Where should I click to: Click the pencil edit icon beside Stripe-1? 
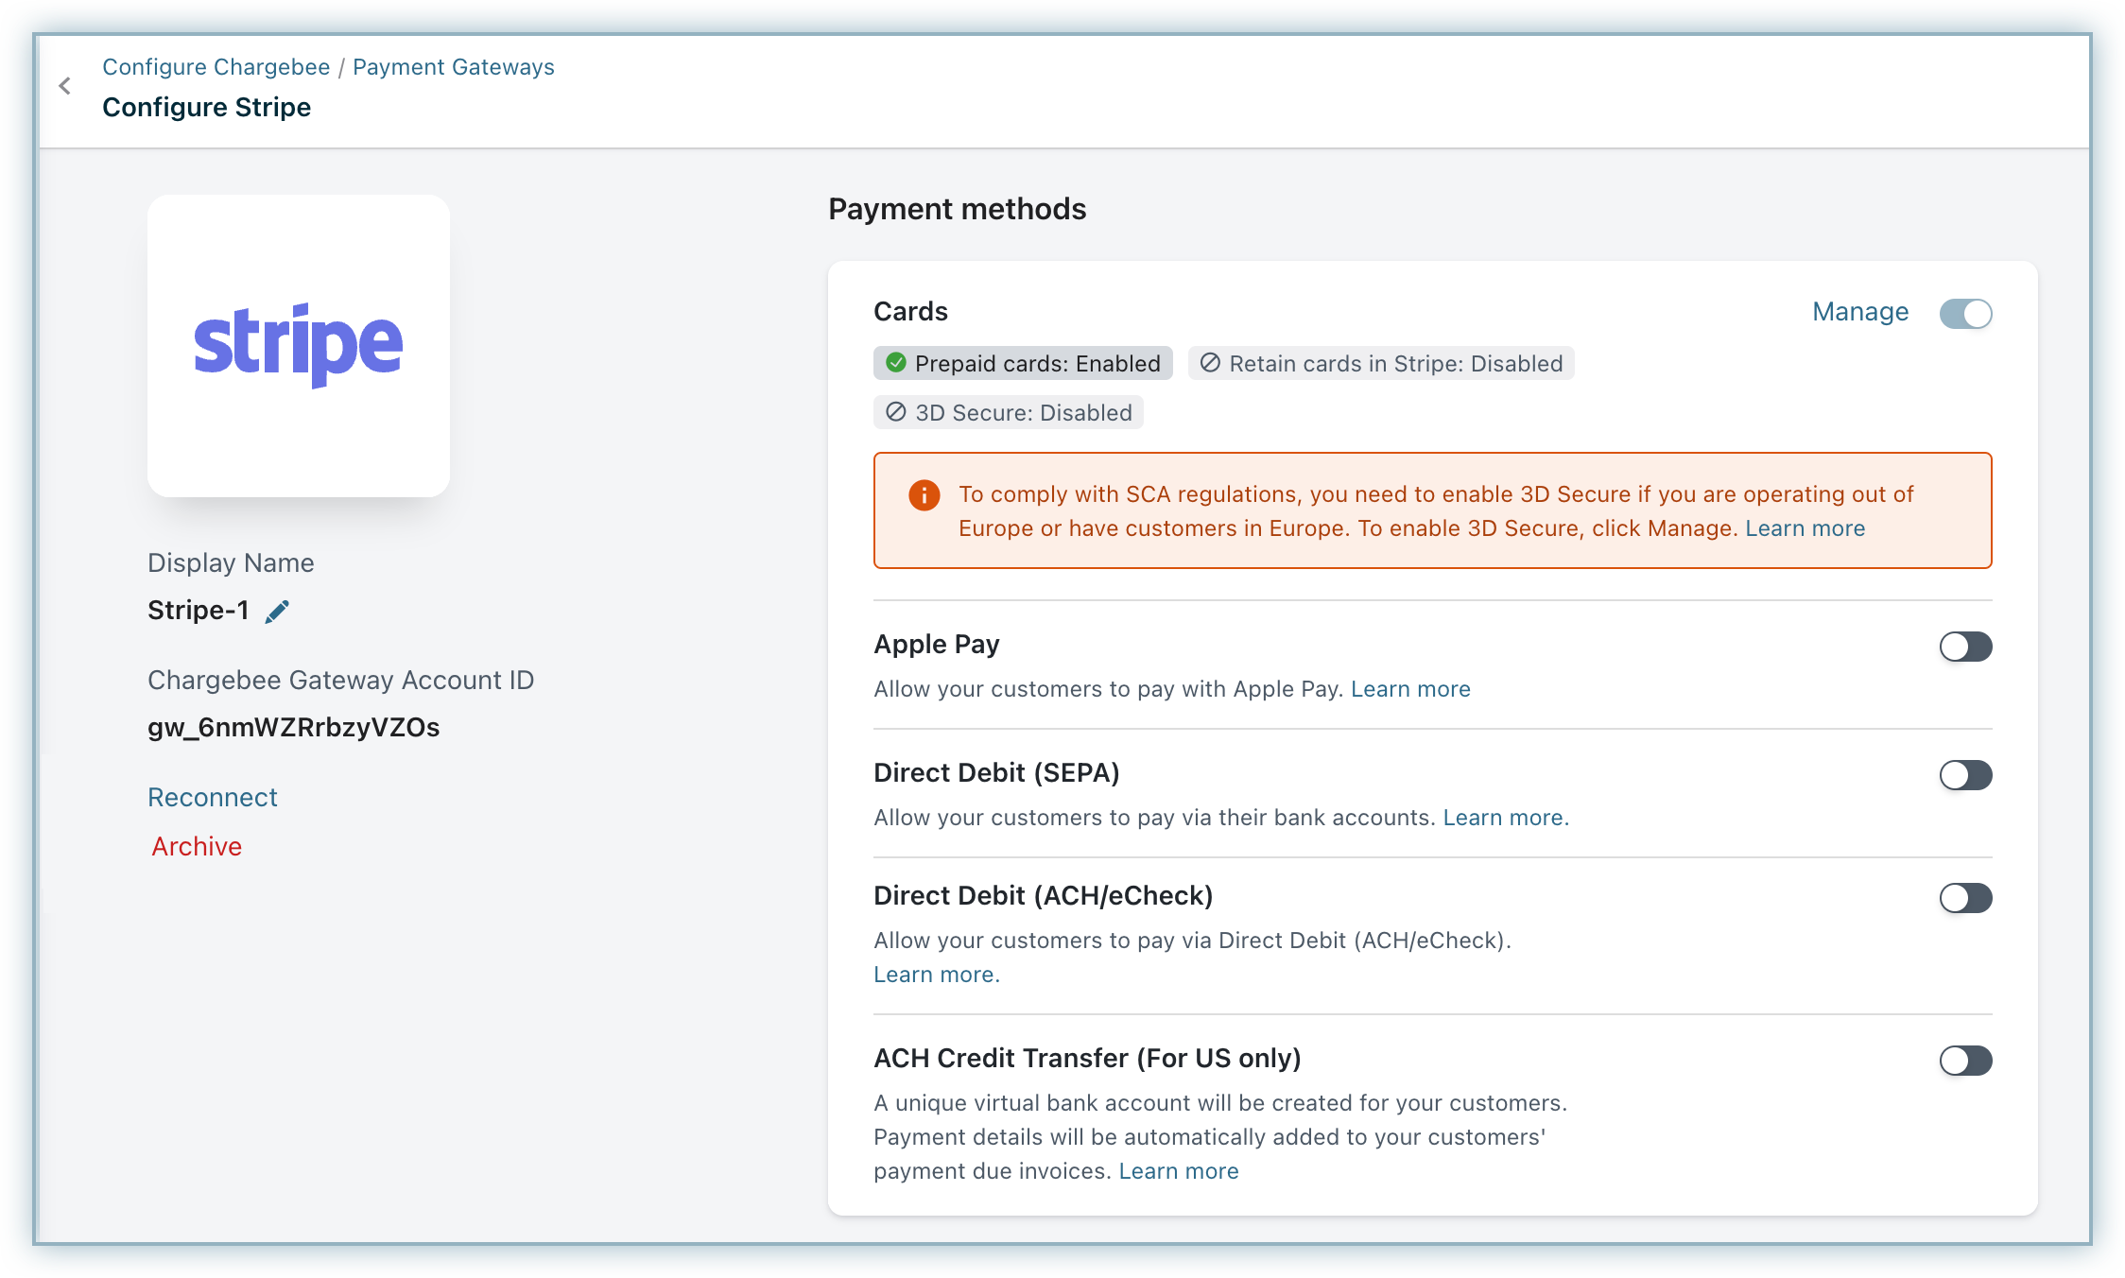click(x=277, y=612)
